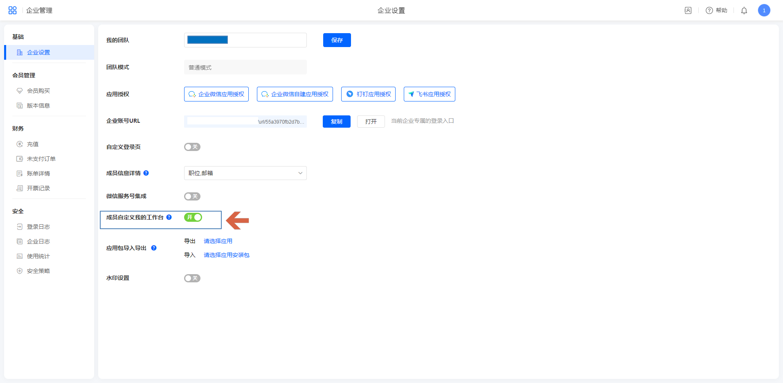Enable the 水印设置 toggle

click(192, 278)
